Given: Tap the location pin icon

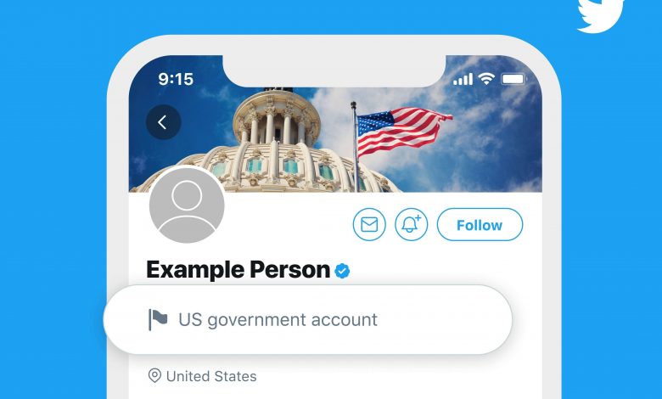Looking at the screenshot, I should [x=154, y=376].
